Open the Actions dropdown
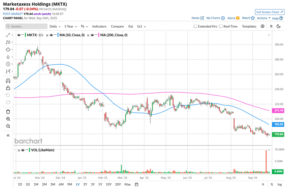This screenshot has height=189, width=289. 263,18
